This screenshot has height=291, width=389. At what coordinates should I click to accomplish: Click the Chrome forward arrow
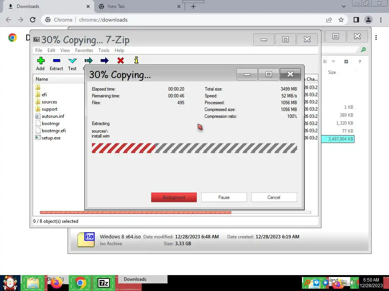point(21,20)
